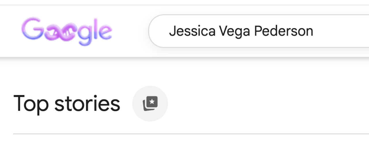Open saved stories using the star icon
The height and width of the screenshot is (141, 369).
click(x=150, y=103)
